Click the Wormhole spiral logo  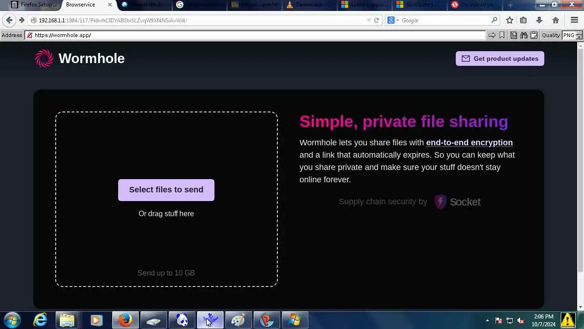click(x=44, y=58)
